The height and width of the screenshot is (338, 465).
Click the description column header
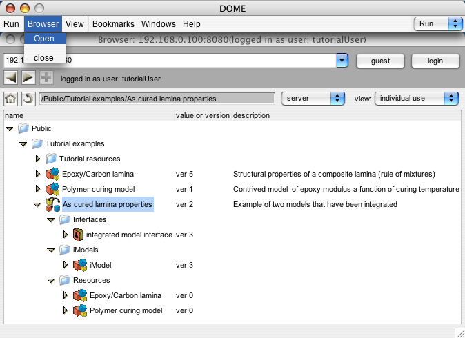[346, 115]
